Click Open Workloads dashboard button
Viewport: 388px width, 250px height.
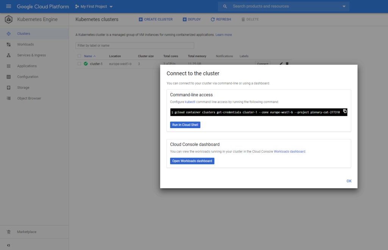pos(192,161)
